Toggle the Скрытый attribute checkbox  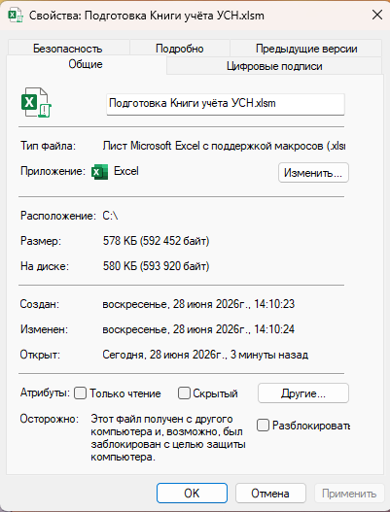(184, 393)
